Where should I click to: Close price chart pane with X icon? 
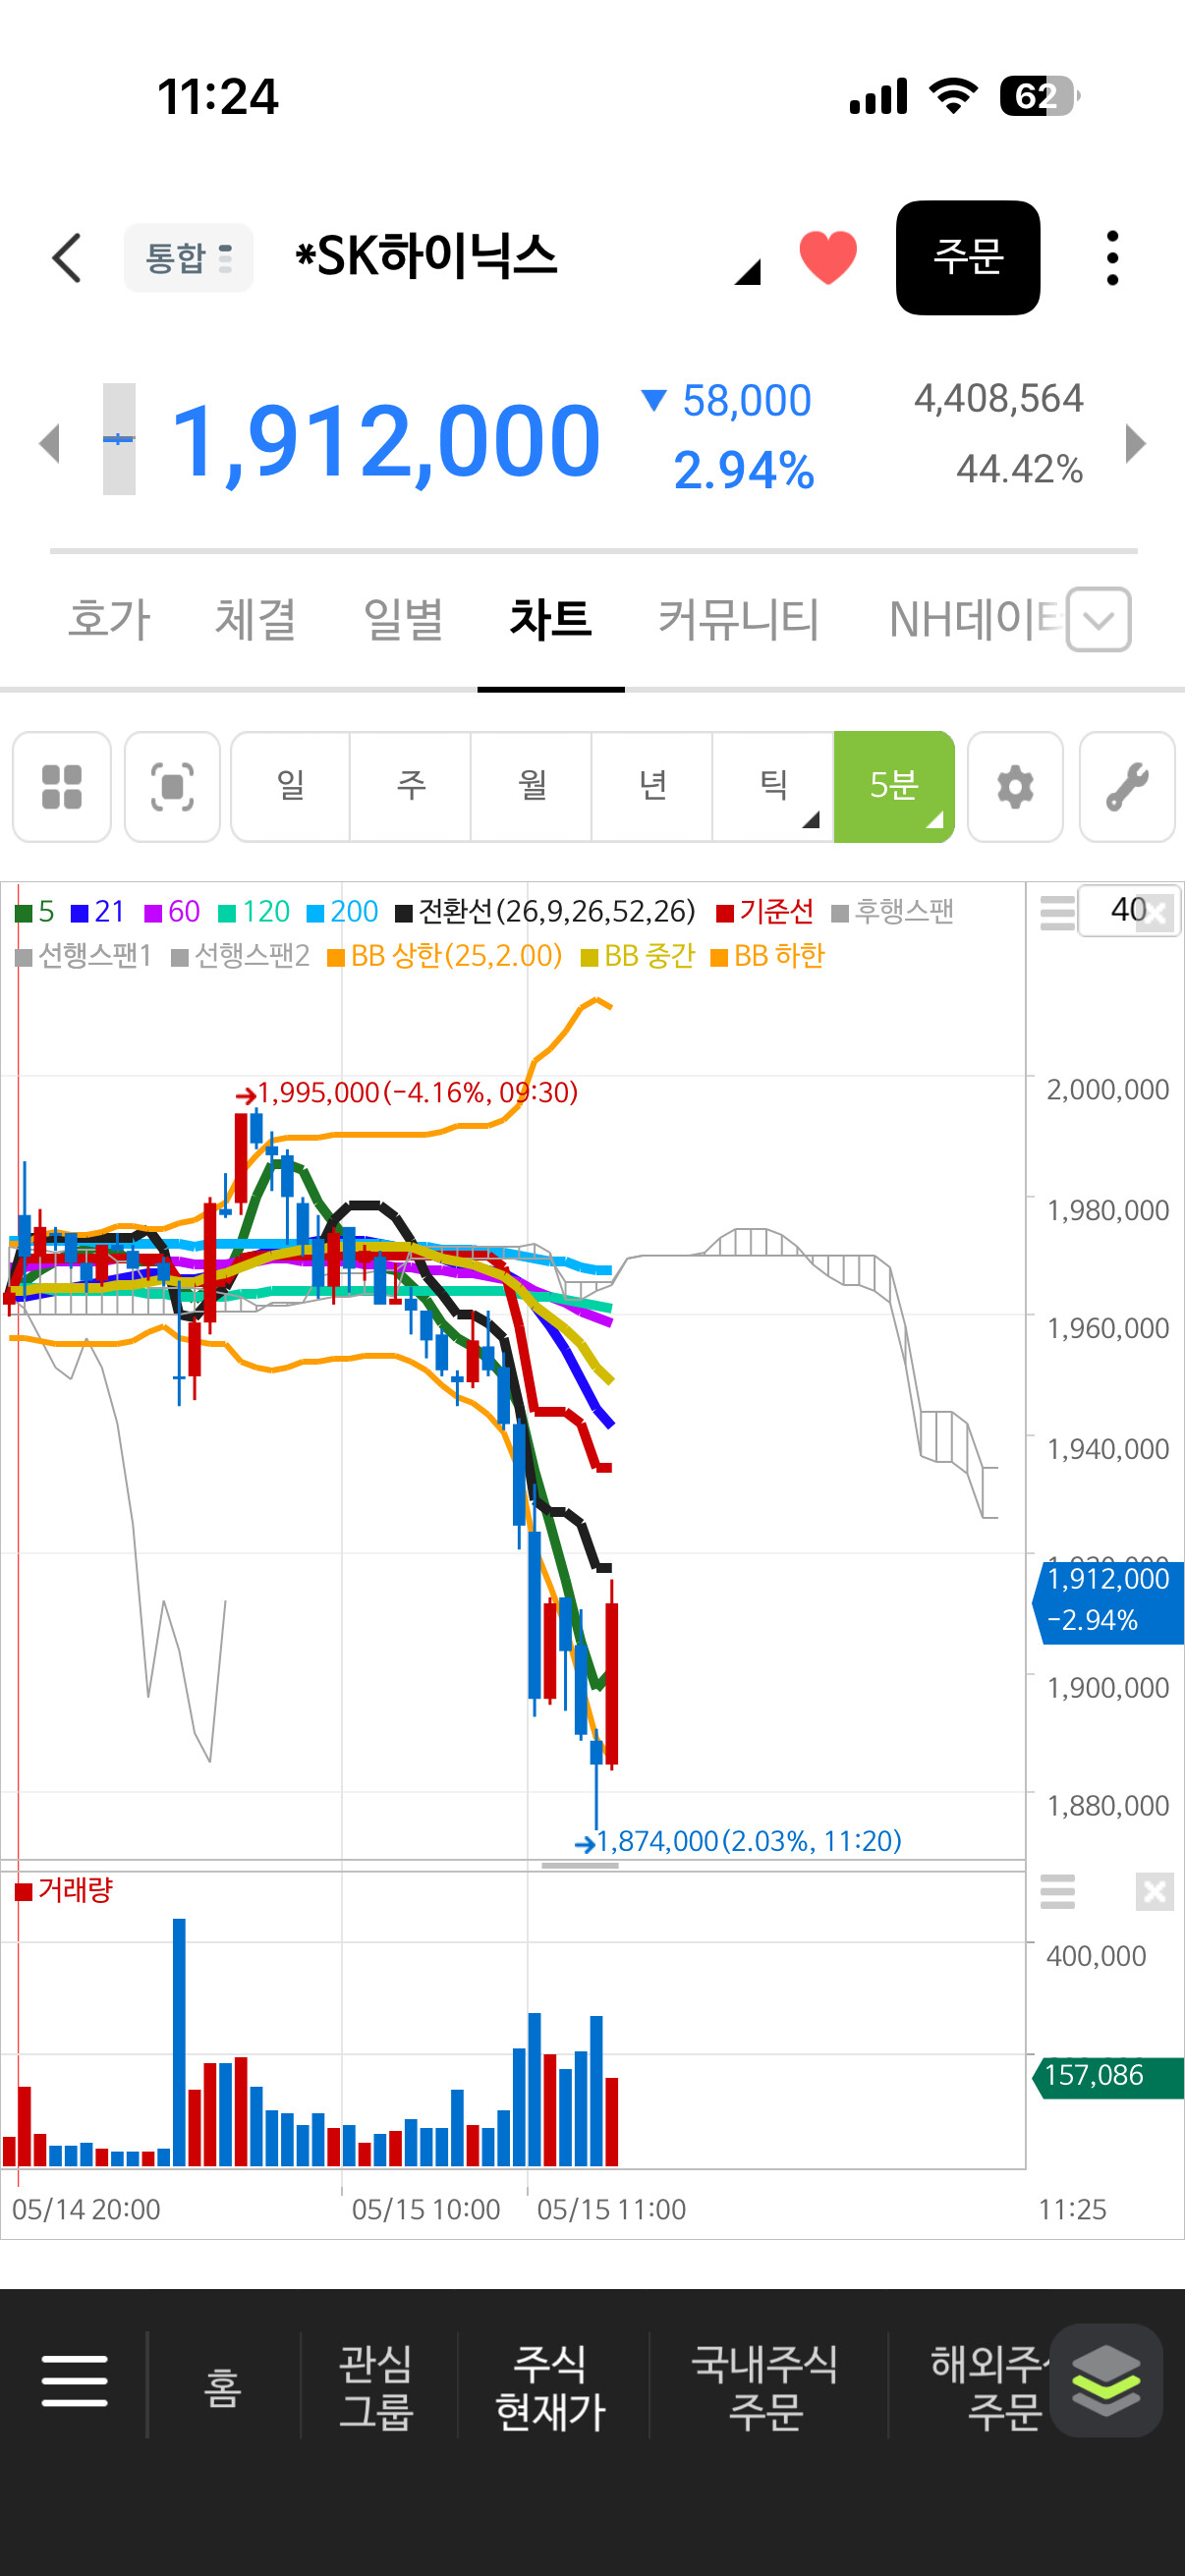(1156, 913)
